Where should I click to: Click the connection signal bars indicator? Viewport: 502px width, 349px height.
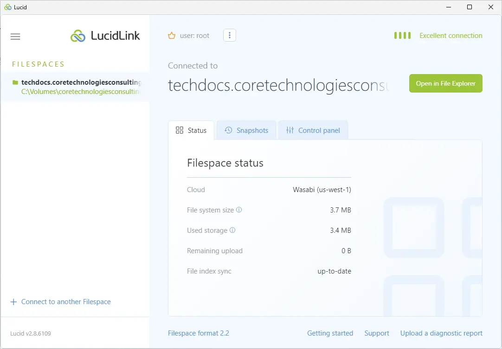click(402, 36)
